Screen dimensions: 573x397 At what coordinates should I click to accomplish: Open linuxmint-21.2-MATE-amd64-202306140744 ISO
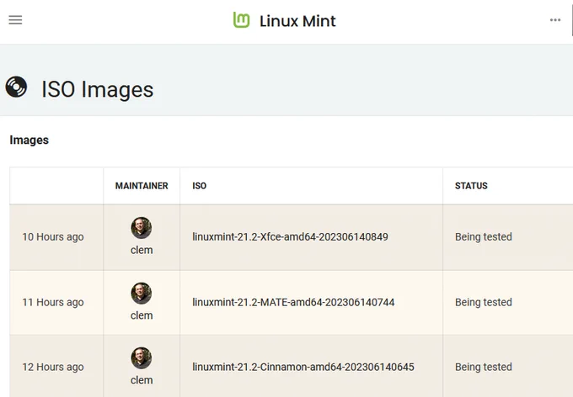293,302
